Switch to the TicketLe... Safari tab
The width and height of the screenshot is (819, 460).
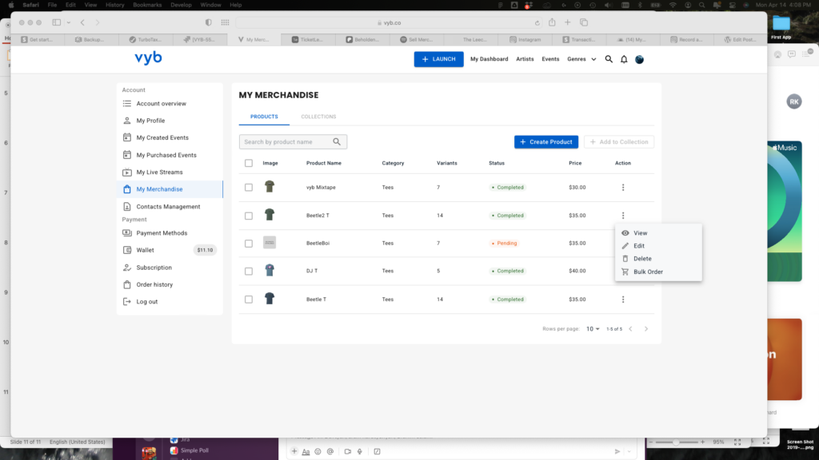[308, 40]
